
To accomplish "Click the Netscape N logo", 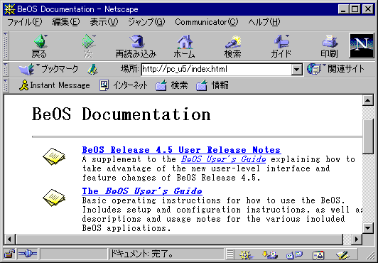I will coord(362,45).
